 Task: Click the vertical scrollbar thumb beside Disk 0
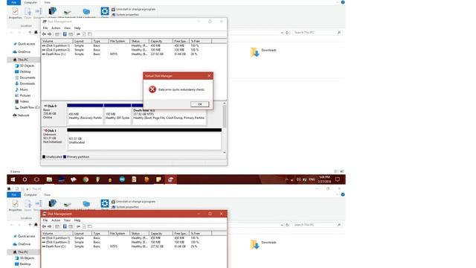pyautogui.click(x=225, y=117)
